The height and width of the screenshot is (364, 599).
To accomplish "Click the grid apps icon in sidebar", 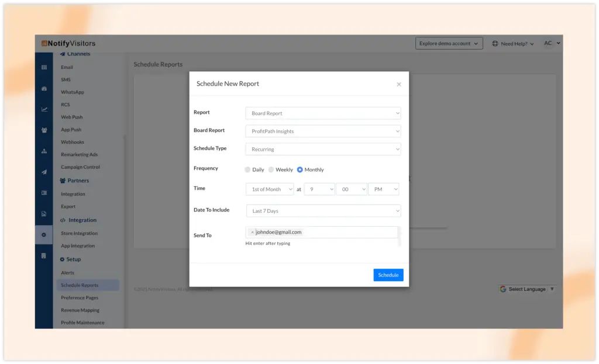I will pos(44,67).
